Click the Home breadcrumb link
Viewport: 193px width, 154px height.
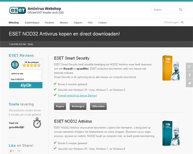click(x=30, y=44)
